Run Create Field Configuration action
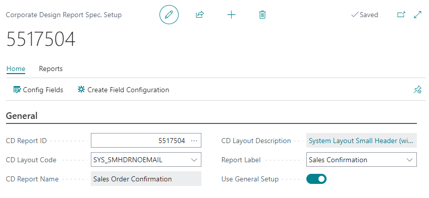 123,90
